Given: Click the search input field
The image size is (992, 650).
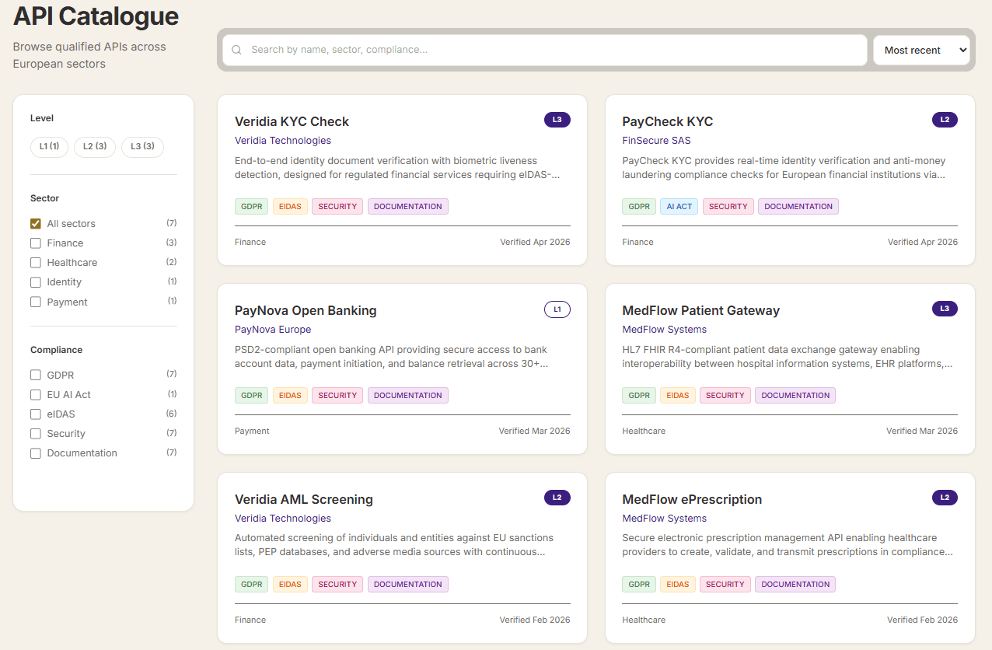Looking at the screenshot, I should (543, 50).
